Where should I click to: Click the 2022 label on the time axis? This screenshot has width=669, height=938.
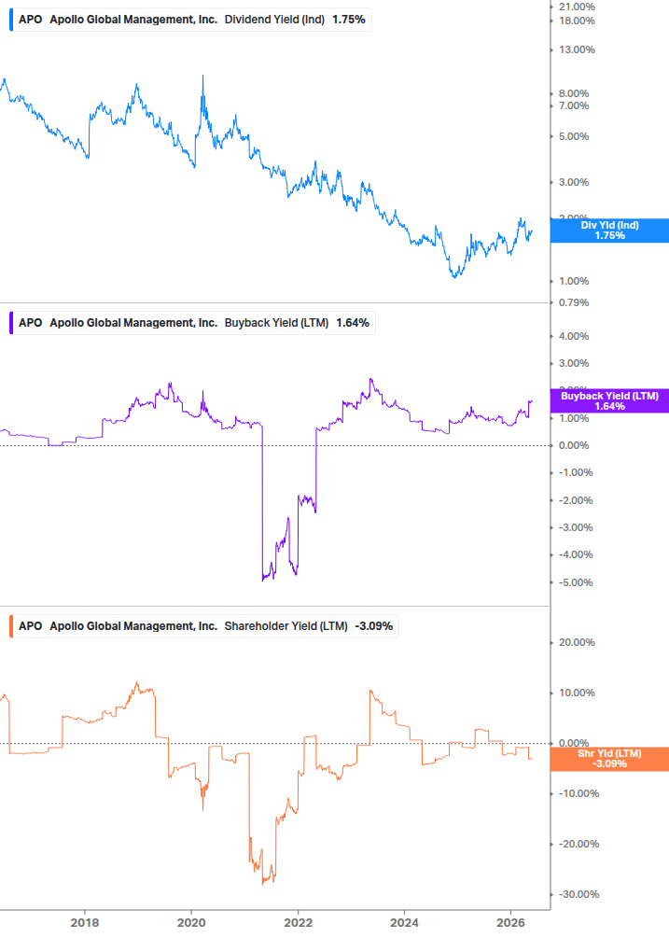click(298, 922)
